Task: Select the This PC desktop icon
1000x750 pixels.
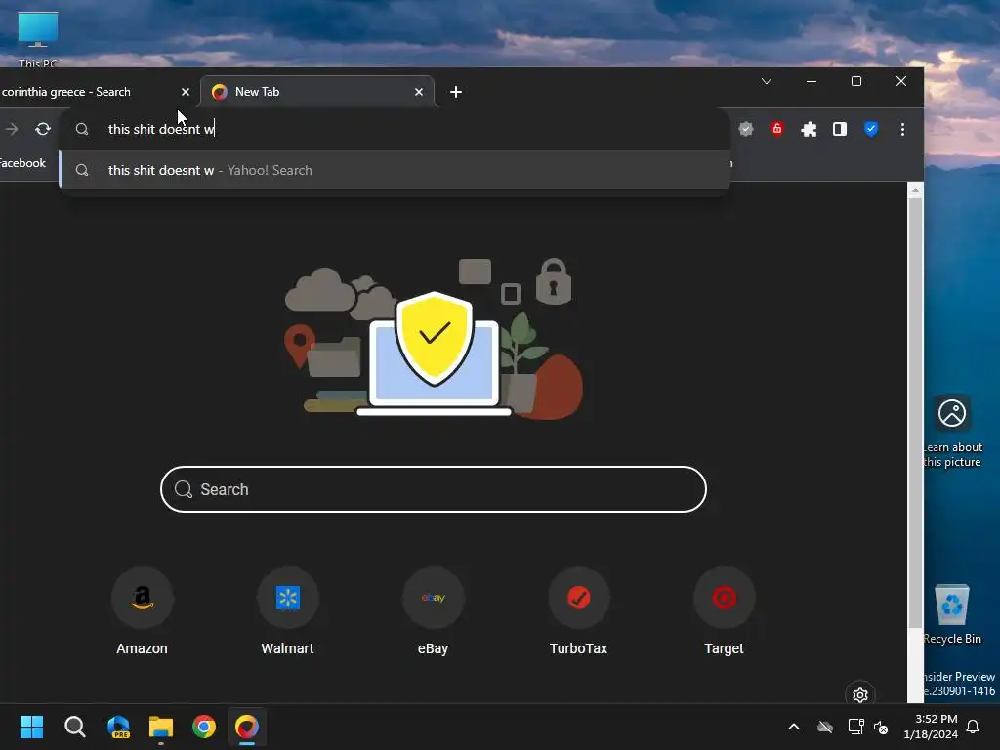Action: coord(38,38)
